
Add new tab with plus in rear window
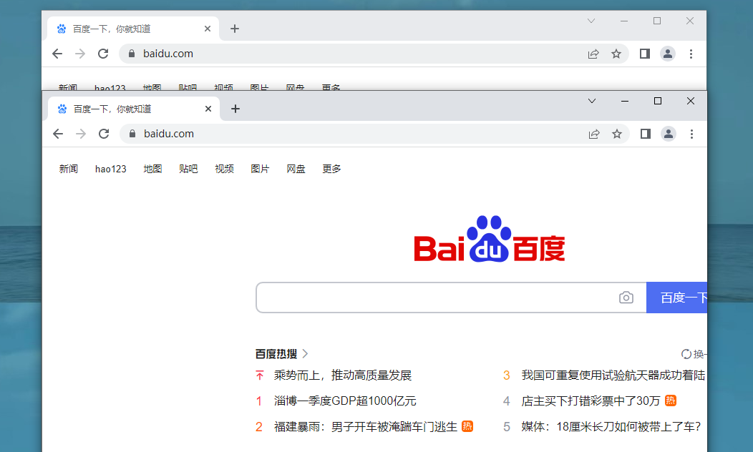coord(234,29)
